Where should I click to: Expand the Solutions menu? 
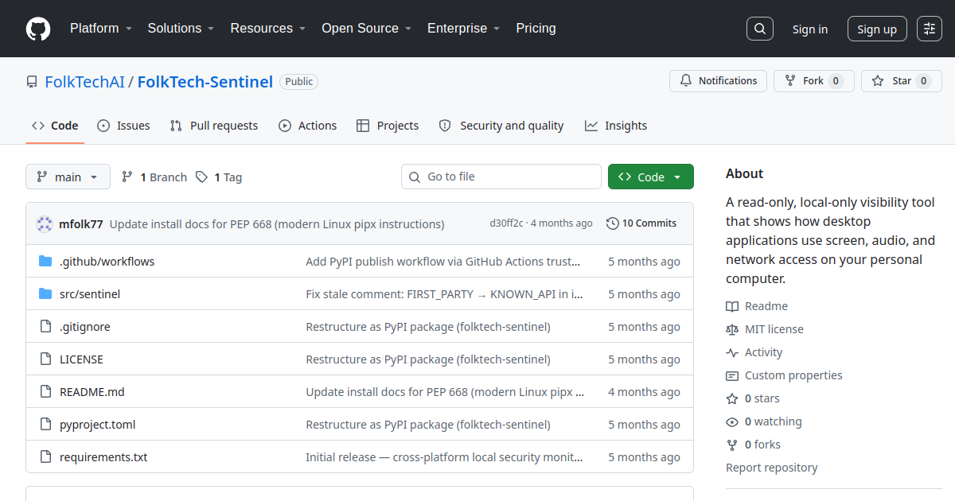181,29
